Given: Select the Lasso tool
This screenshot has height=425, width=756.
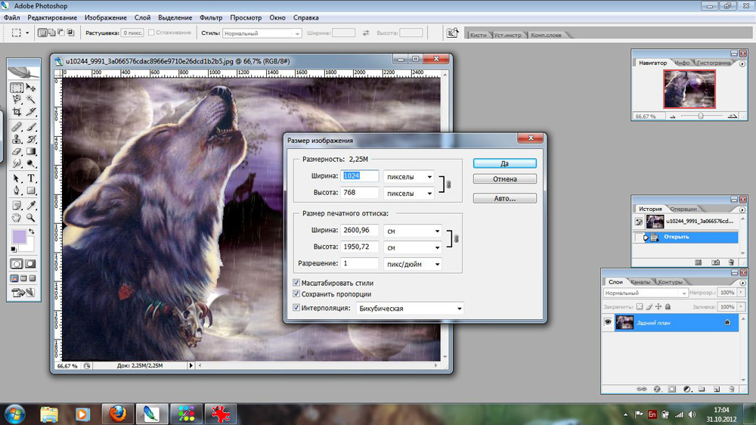Looking at the screenshot, I should (x=17, y=99).
